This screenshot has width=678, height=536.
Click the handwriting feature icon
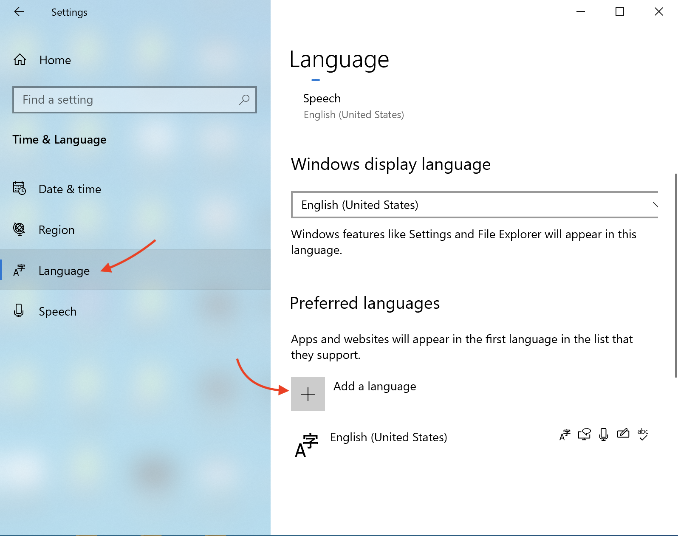point(623,433)
